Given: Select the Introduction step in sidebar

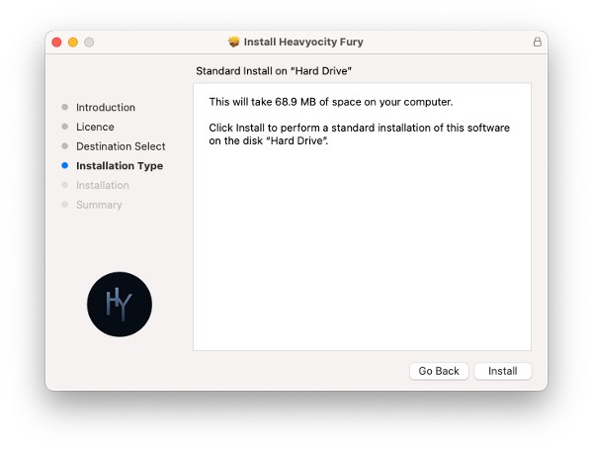Looking at the screenshot, I should [106, 108].
